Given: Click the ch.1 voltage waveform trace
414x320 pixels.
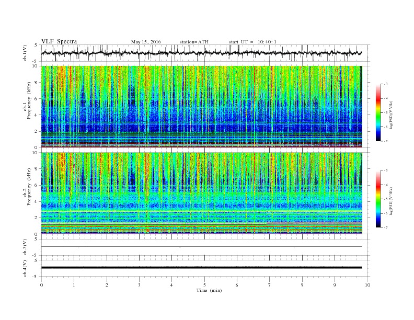Looking at the screenshot, I should tap(201, 53).
